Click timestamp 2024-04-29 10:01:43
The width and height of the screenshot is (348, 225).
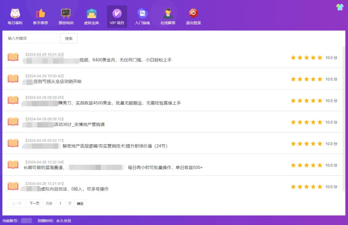click(x=45, y=54)
